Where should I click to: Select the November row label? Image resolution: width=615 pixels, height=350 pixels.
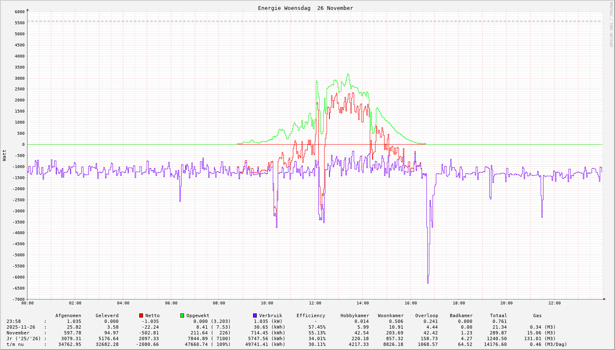(18, 333)
